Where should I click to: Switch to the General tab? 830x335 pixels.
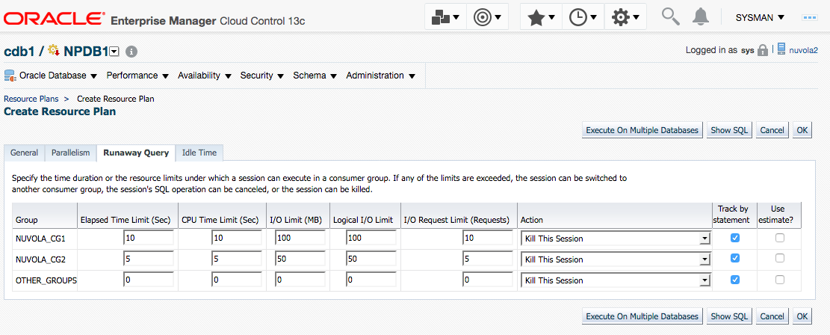(x=25, y=153)
